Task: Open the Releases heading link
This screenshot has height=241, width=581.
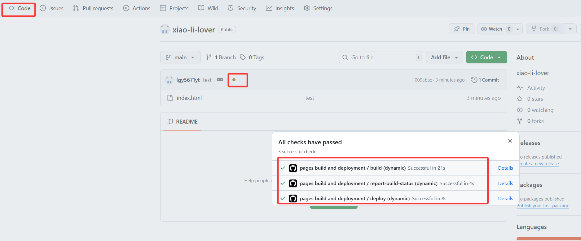Action: click(530, 143)
